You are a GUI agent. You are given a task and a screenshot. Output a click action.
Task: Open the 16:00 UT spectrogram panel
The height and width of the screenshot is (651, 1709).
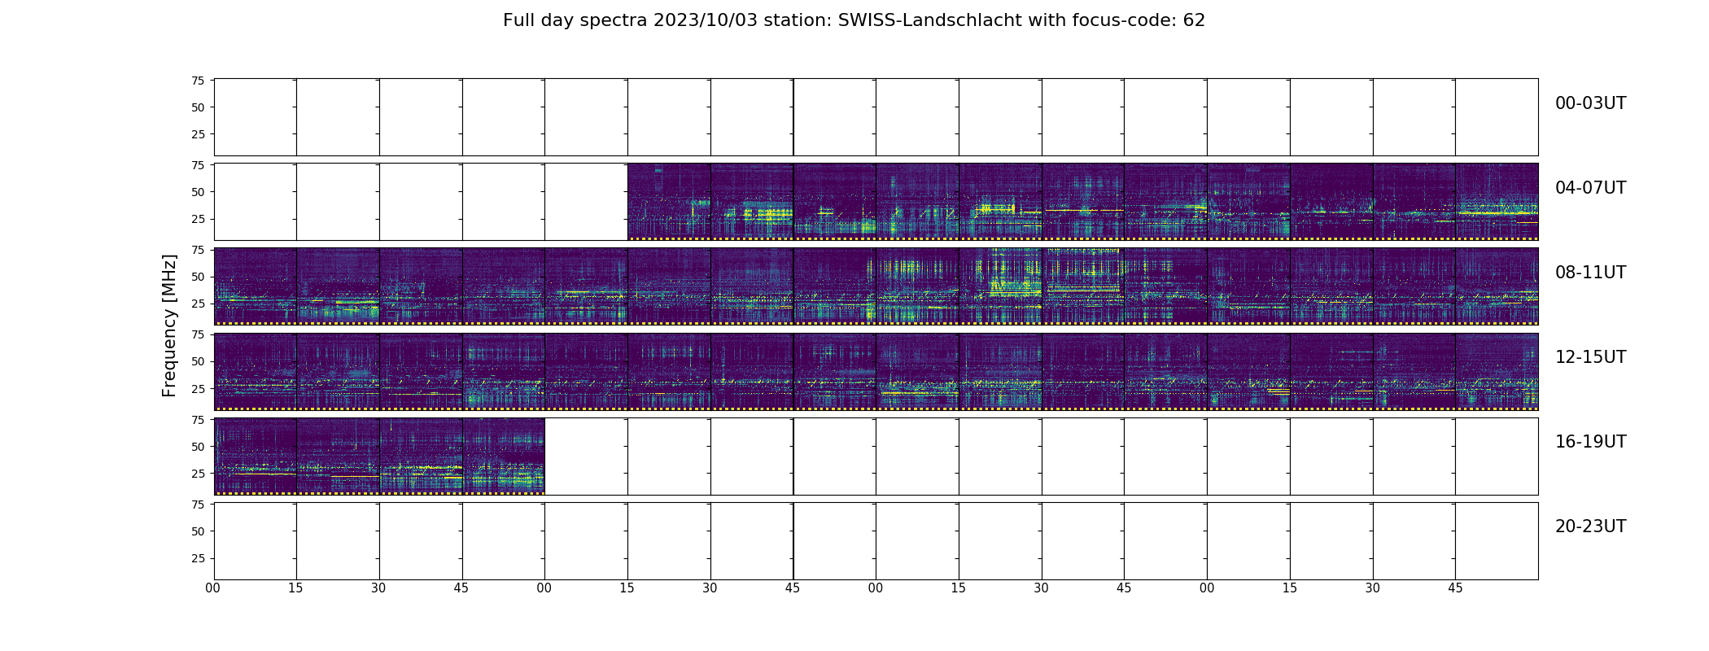[255, 457]
